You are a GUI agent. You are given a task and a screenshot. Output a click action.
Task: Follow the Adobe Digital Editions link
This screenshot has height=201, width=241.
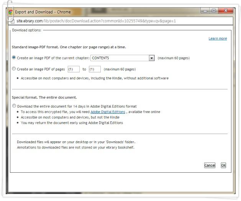coord(108,112)
